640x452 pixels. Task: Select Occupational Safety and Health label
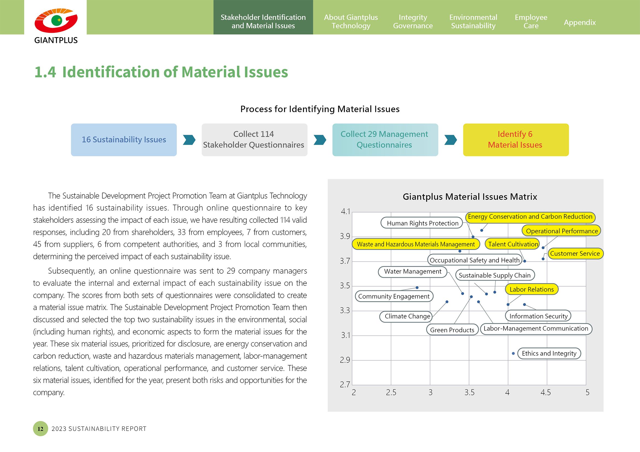pos(474,260)
